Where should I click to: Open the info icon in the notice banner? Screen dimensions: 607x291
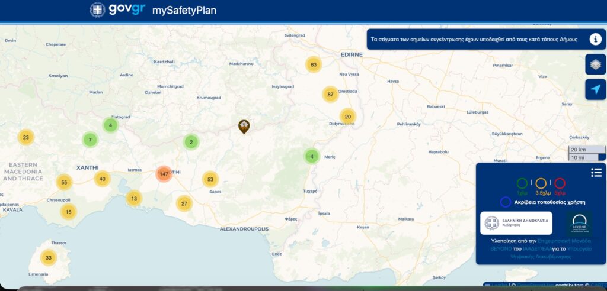[x=596, y=39]
